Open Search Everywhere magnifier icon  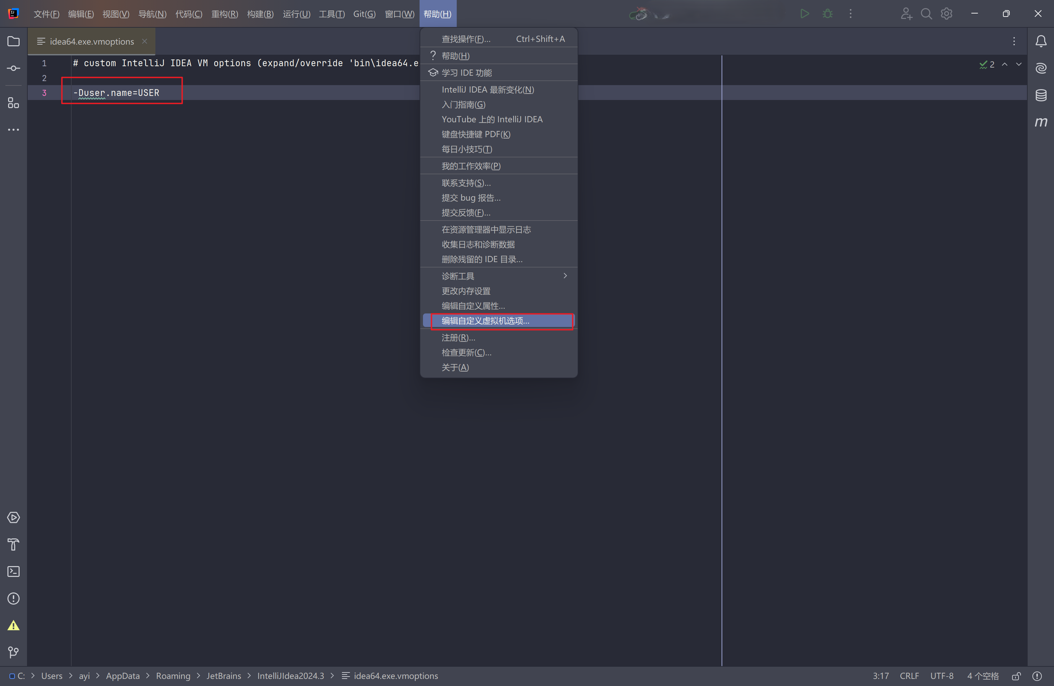tap(926, 14)
